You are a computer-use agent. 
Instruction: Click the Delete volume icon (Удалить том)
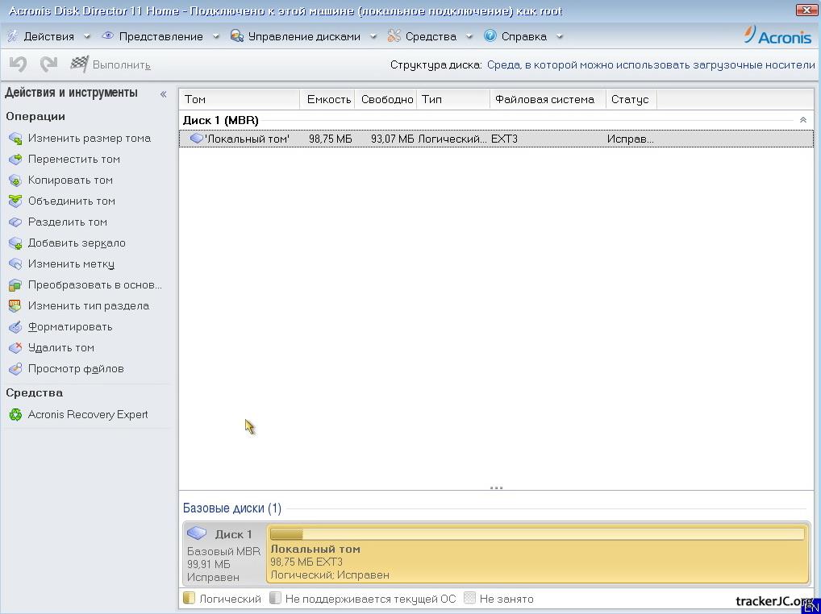(15, 348)
